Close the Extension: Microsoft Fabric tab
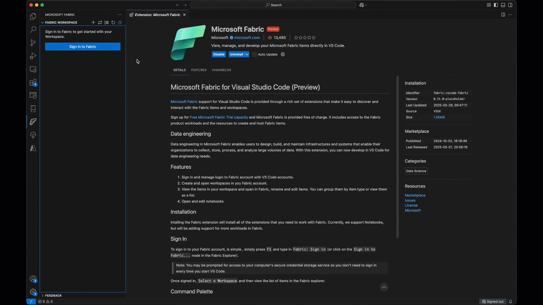The width and height of the screenshot is (543, 305). coord(184,15)
